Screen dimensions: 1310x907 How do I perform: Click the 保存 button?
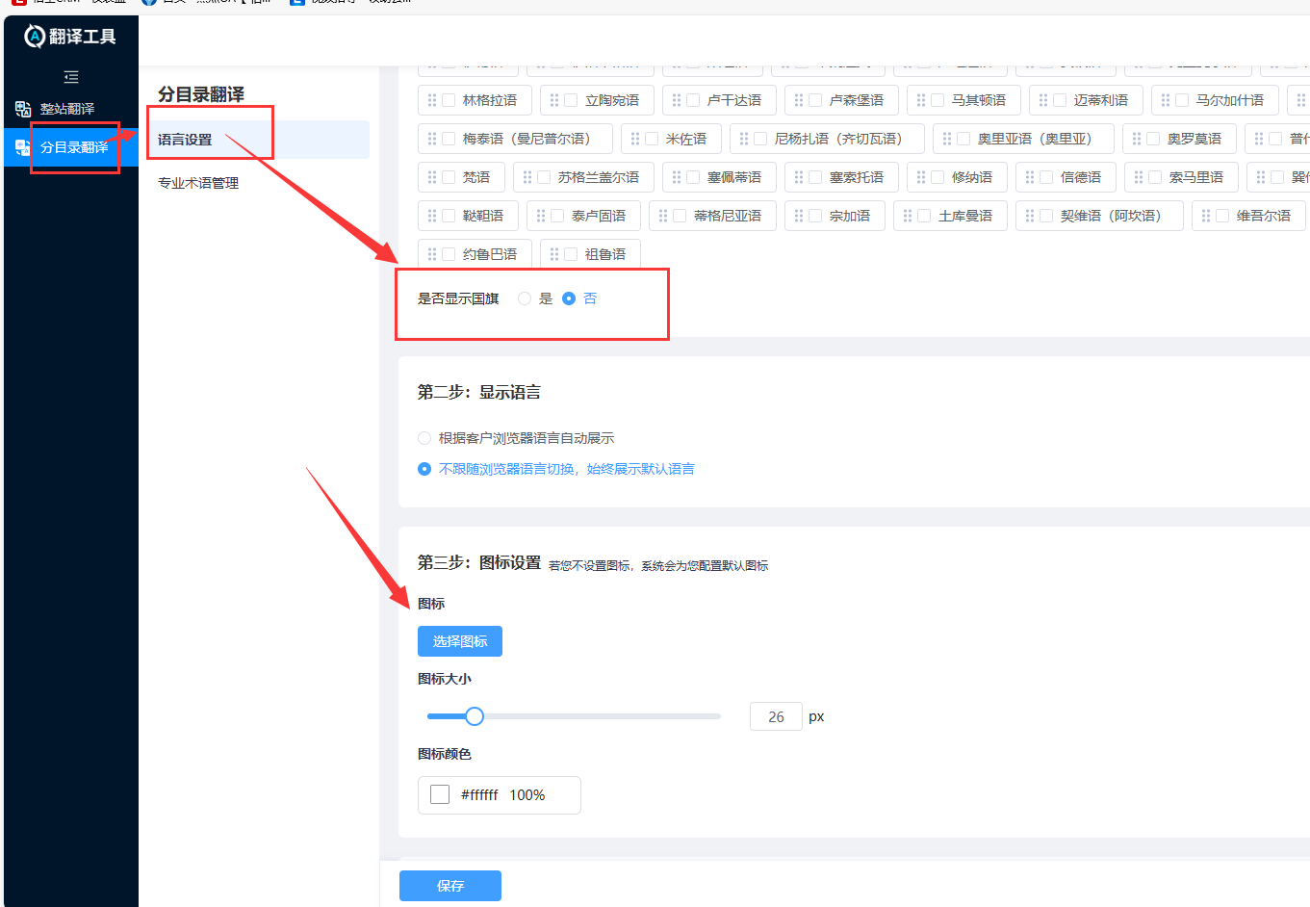(450, 886)
